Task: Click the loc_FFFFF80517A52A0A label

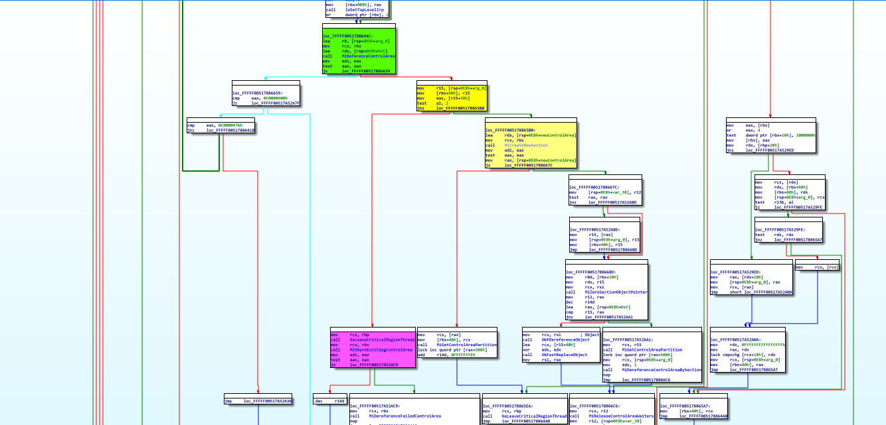Action: (x=736, y=339)
